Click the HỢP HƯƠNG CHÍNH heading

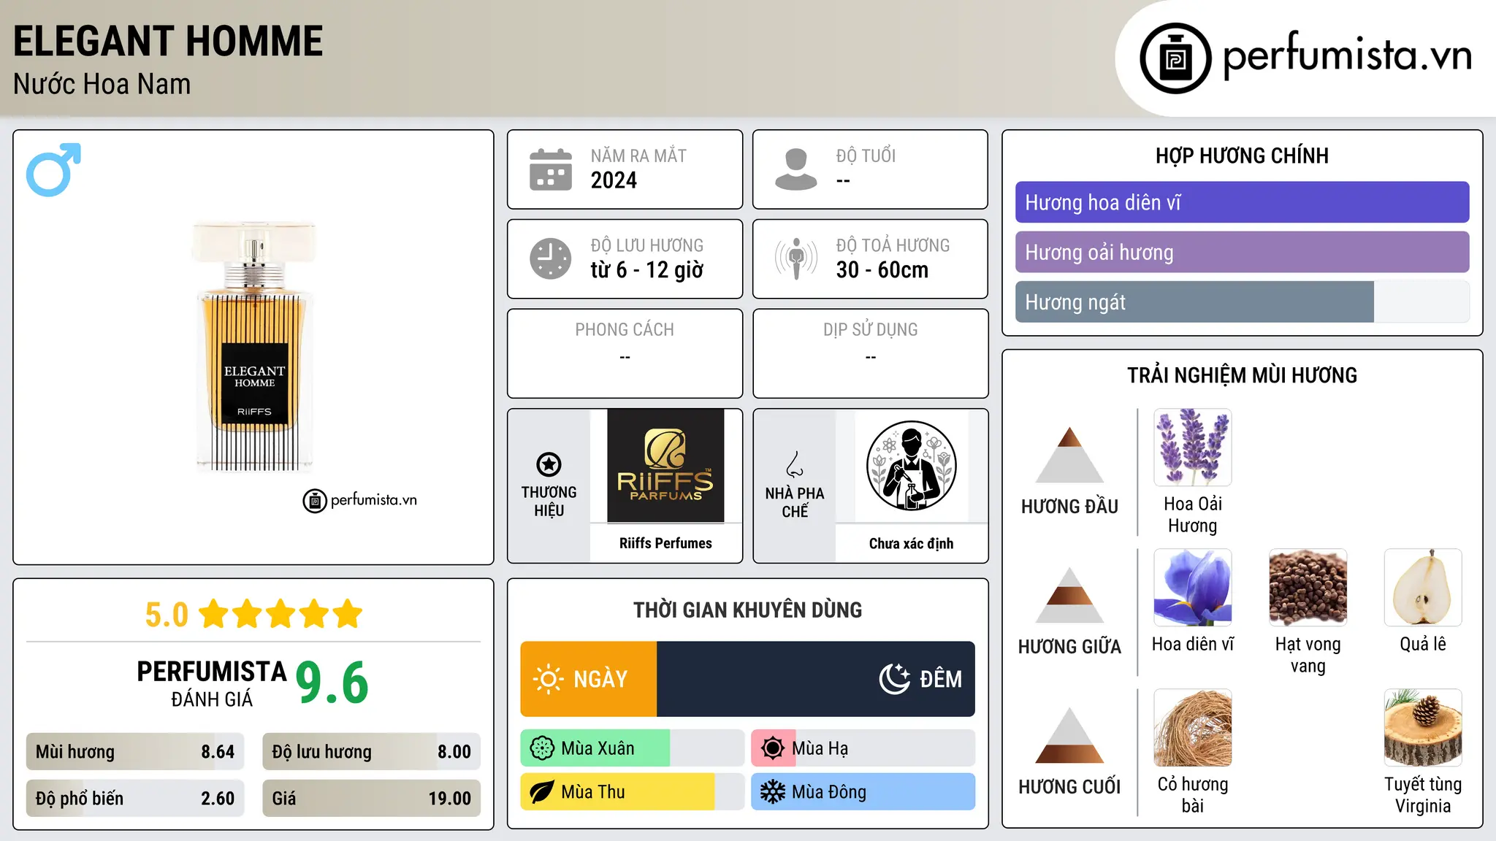point(1242,155)
